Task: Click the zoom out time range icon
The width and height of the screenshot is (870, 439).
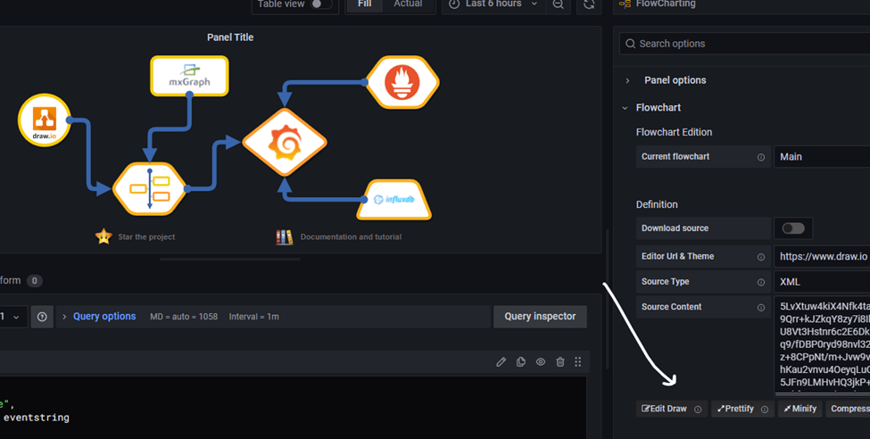Action: coord(558,4)
